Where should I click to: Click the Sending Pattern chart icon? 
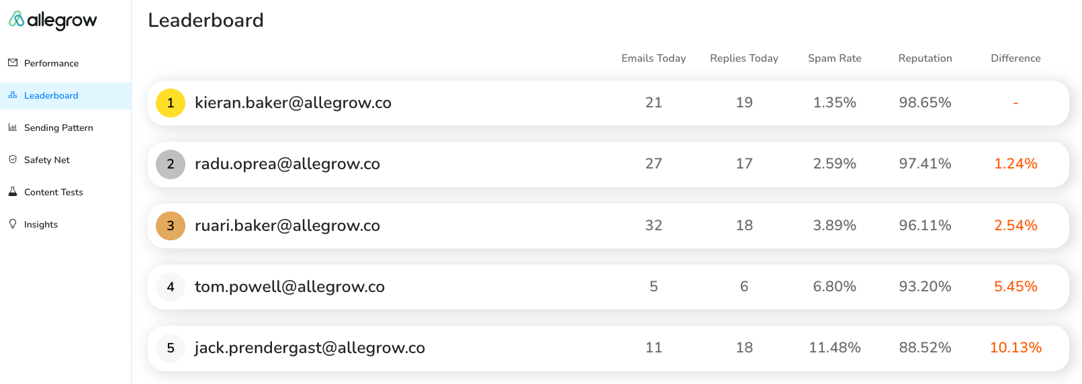click(x=13, y=127)
